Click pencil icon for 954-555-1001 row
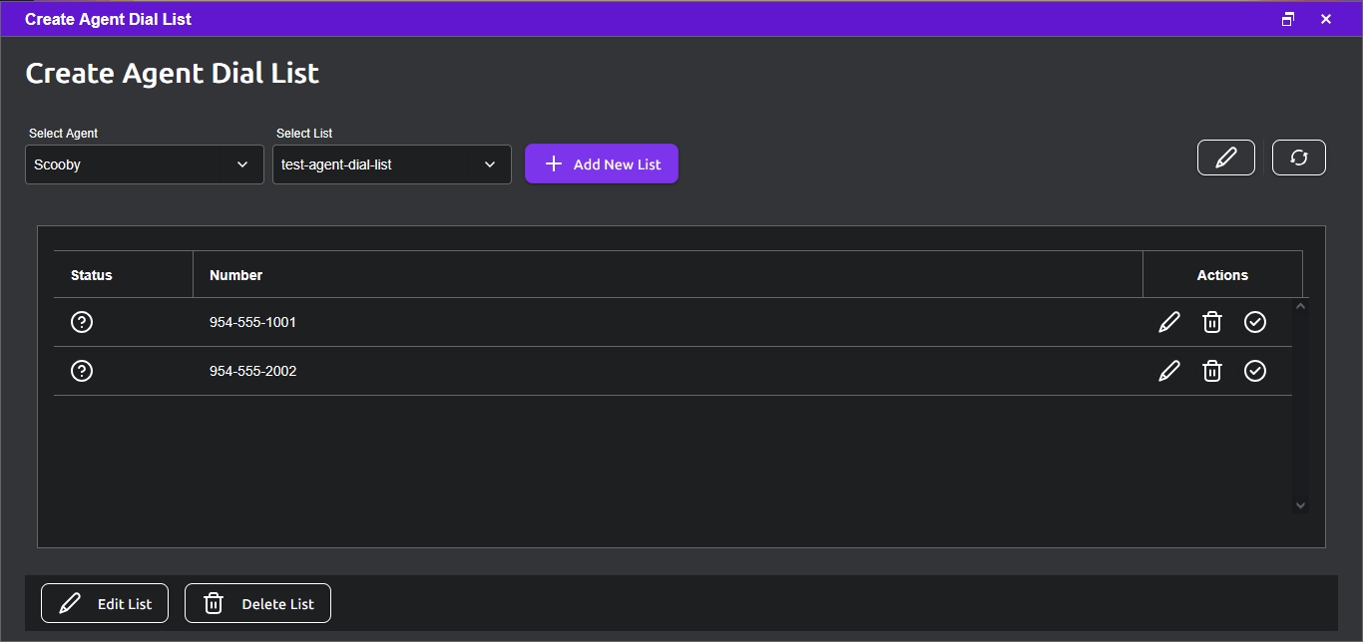Image resolution: width=1363 pixels, height=642 pixels. tap(1169, 322)
